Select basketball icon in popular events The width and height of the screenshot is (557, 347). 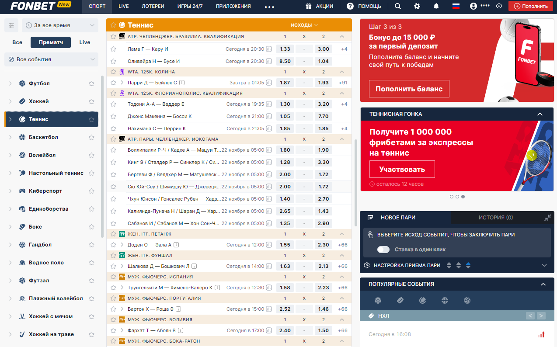tap(445, 300)
